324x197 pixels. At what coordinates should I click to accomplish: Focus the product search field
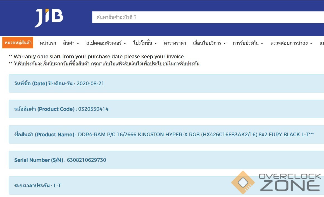point(208,17)
